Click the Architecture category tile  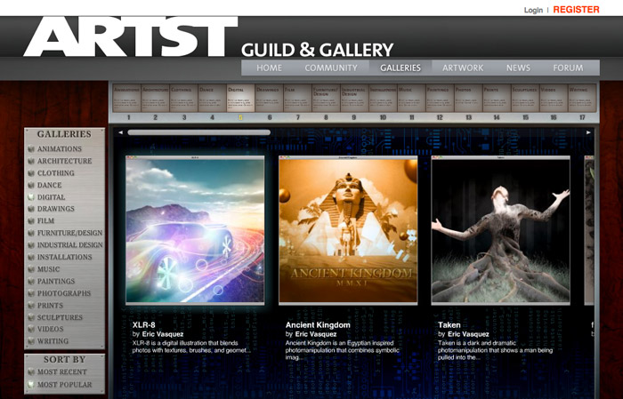tap(156, 98)
